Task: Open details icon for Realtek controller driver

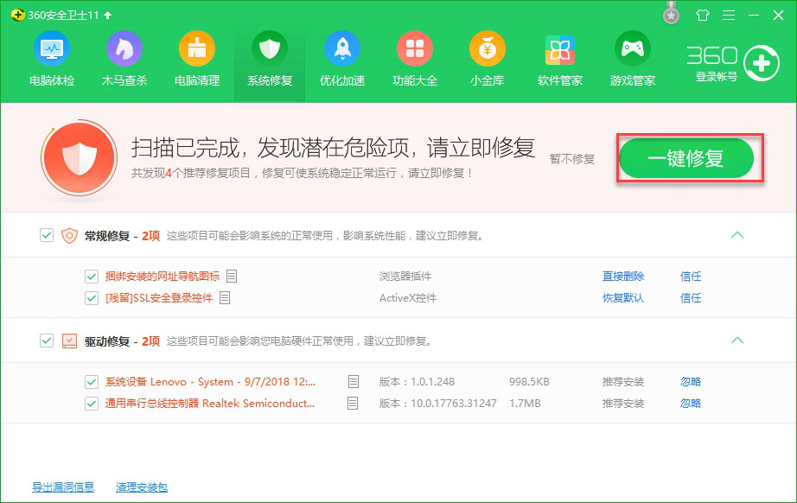Action: tap(353, 404)
